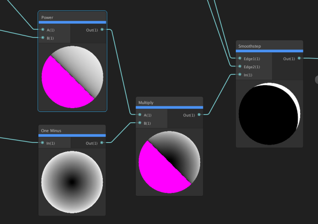Select the One Minus node title bar
The image size is (318, 224).
pos(51,131)
